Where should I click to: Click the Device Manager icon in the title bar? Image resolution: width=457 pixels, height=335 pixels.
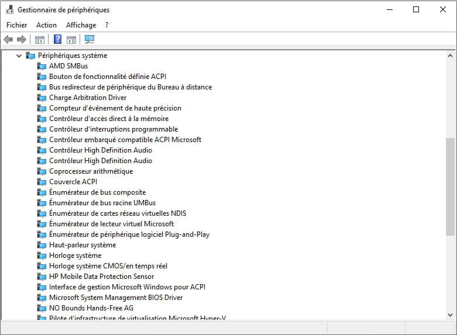click(x=9, y=9)
